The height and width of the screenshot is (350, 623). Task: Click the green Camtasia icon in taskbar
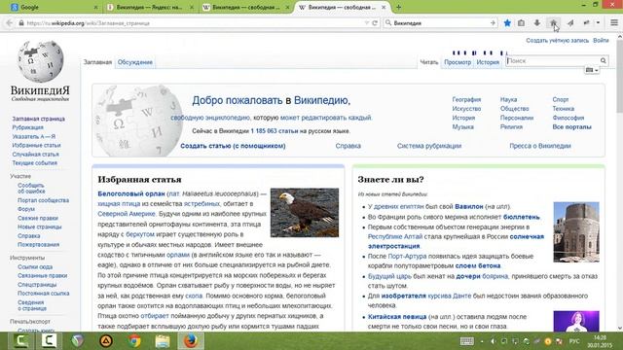pyautogui.click(x=21, y=341)
